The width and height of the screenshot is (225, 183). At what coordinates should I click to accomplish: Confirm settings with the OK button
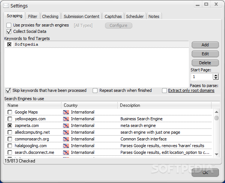205,173
